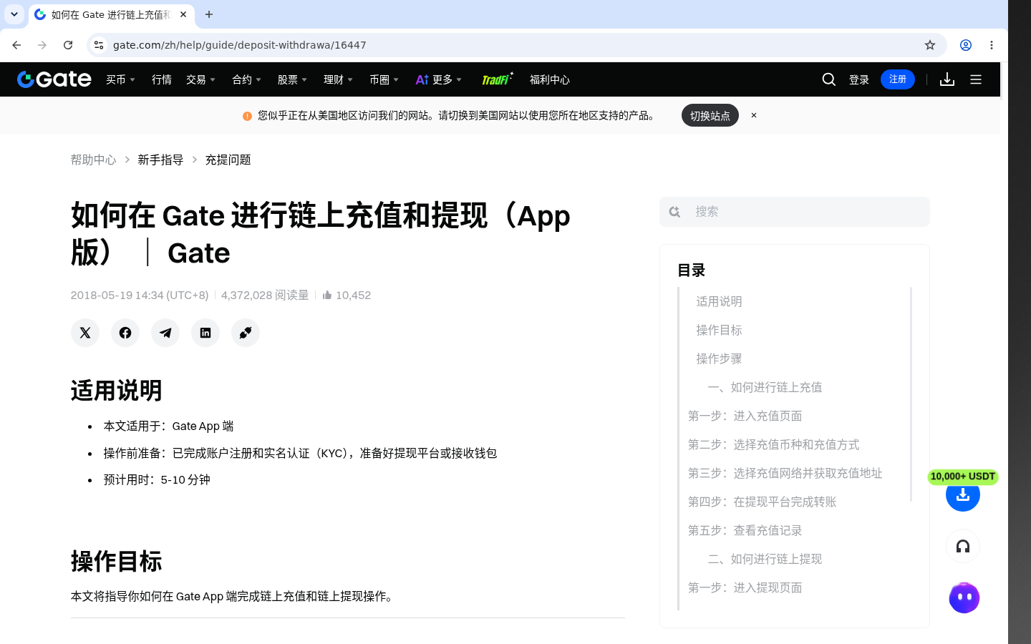This screenshot has width=1031, height=644.
Task: Jump to 操作步骤 in table of contents
Action: [719, 358]
